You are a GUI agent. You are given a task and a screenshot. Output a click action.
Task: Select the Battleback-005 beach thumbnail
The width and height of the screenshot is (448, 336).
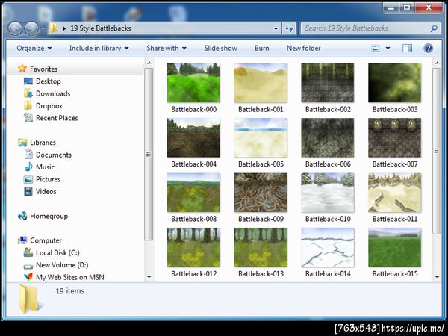coord(261,137)
